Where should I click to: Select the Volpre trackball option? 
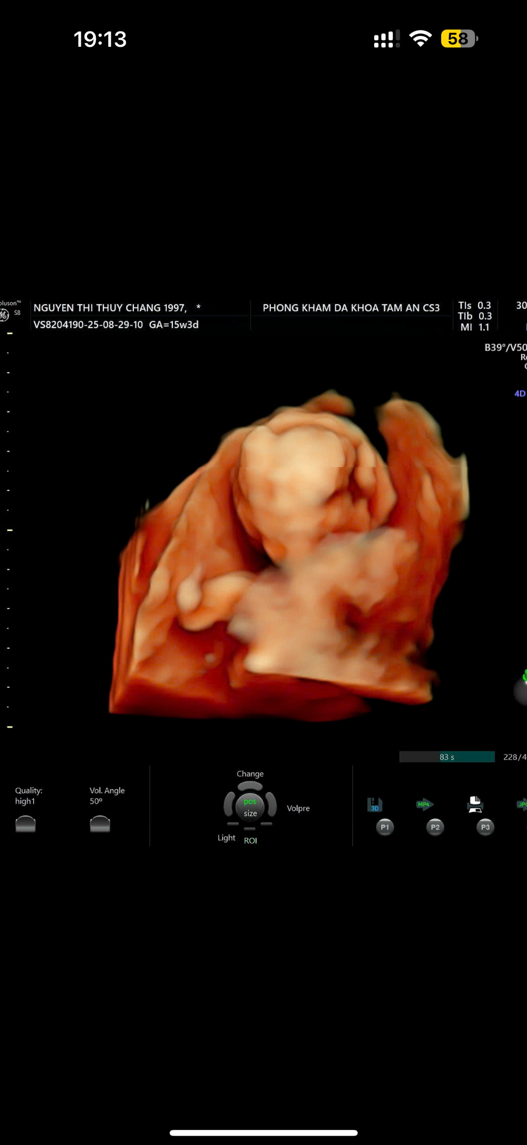[298, 808]
